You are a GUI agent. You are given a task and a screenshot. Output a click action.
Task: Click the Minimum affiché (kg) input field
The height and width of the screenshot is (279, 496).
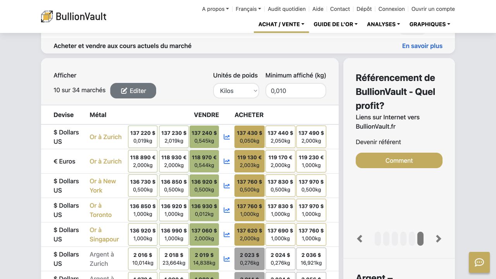296,91
